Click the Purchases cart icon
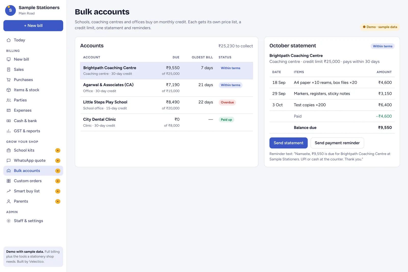The image size is (408, 272). (x=9, y=80)
